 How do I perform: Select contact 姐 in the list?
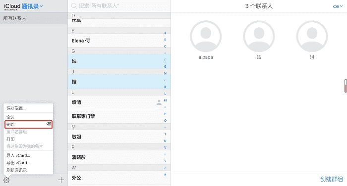coord(119,82)
